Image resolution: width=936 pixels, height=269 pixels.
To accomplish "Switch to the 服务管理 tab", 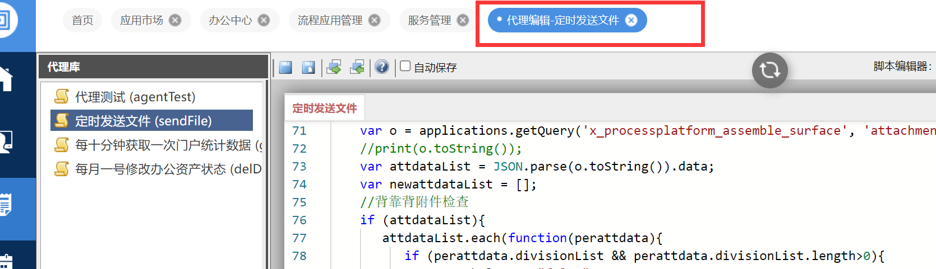I will [x=430, y=20].
